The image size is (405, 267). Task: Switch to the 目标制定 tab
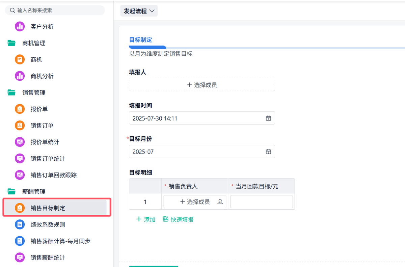(141, 40)
